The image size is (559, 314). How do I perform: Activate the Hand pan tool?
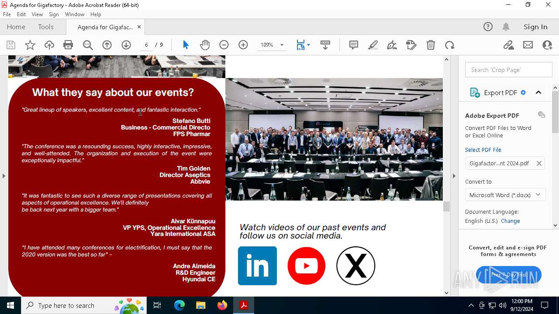point(205,45)
